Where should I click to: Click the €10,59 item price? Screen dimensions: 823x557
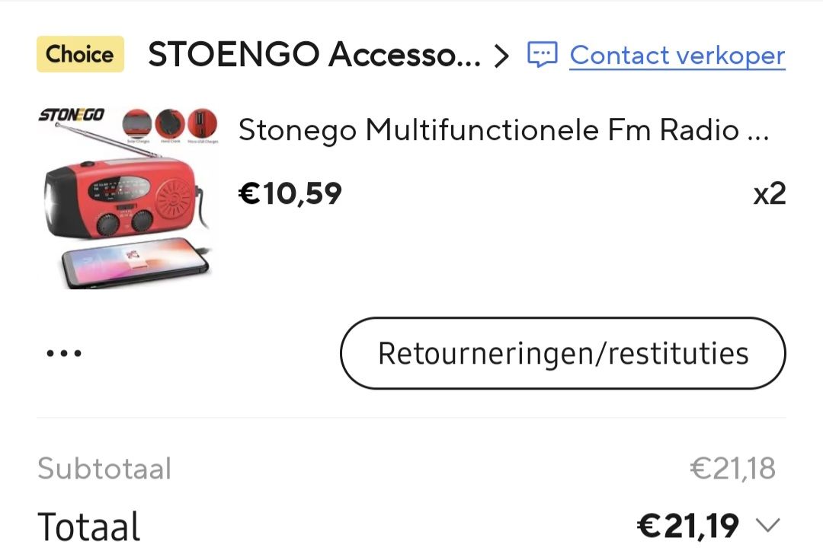click(x=290, y=194)
